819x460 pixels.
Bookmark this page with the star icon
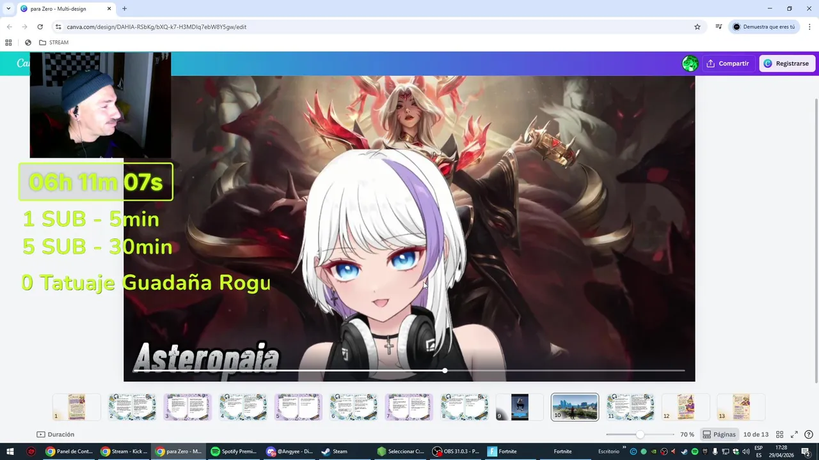pyautogui.click(x=697, y=27)
